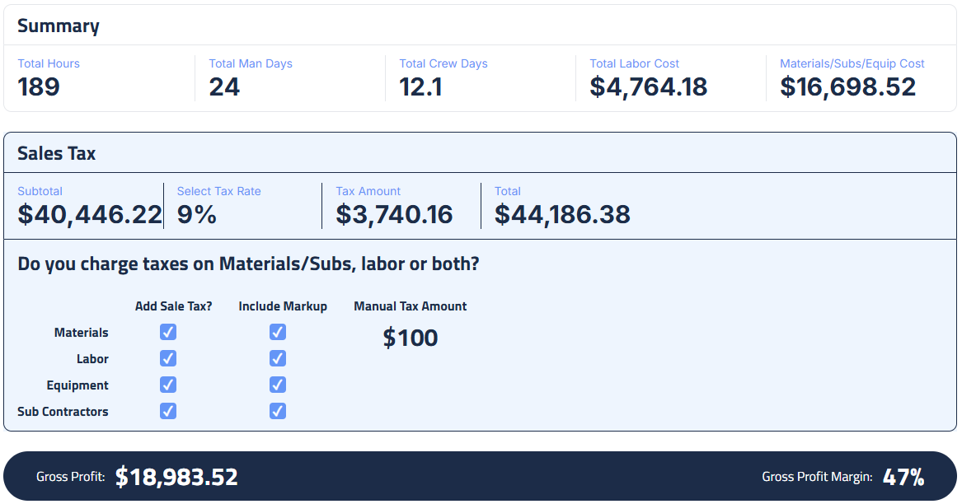
Task: Uncheck Add Sale Tax for Labor
Action: pyautogui.click(x=168, y=359)
